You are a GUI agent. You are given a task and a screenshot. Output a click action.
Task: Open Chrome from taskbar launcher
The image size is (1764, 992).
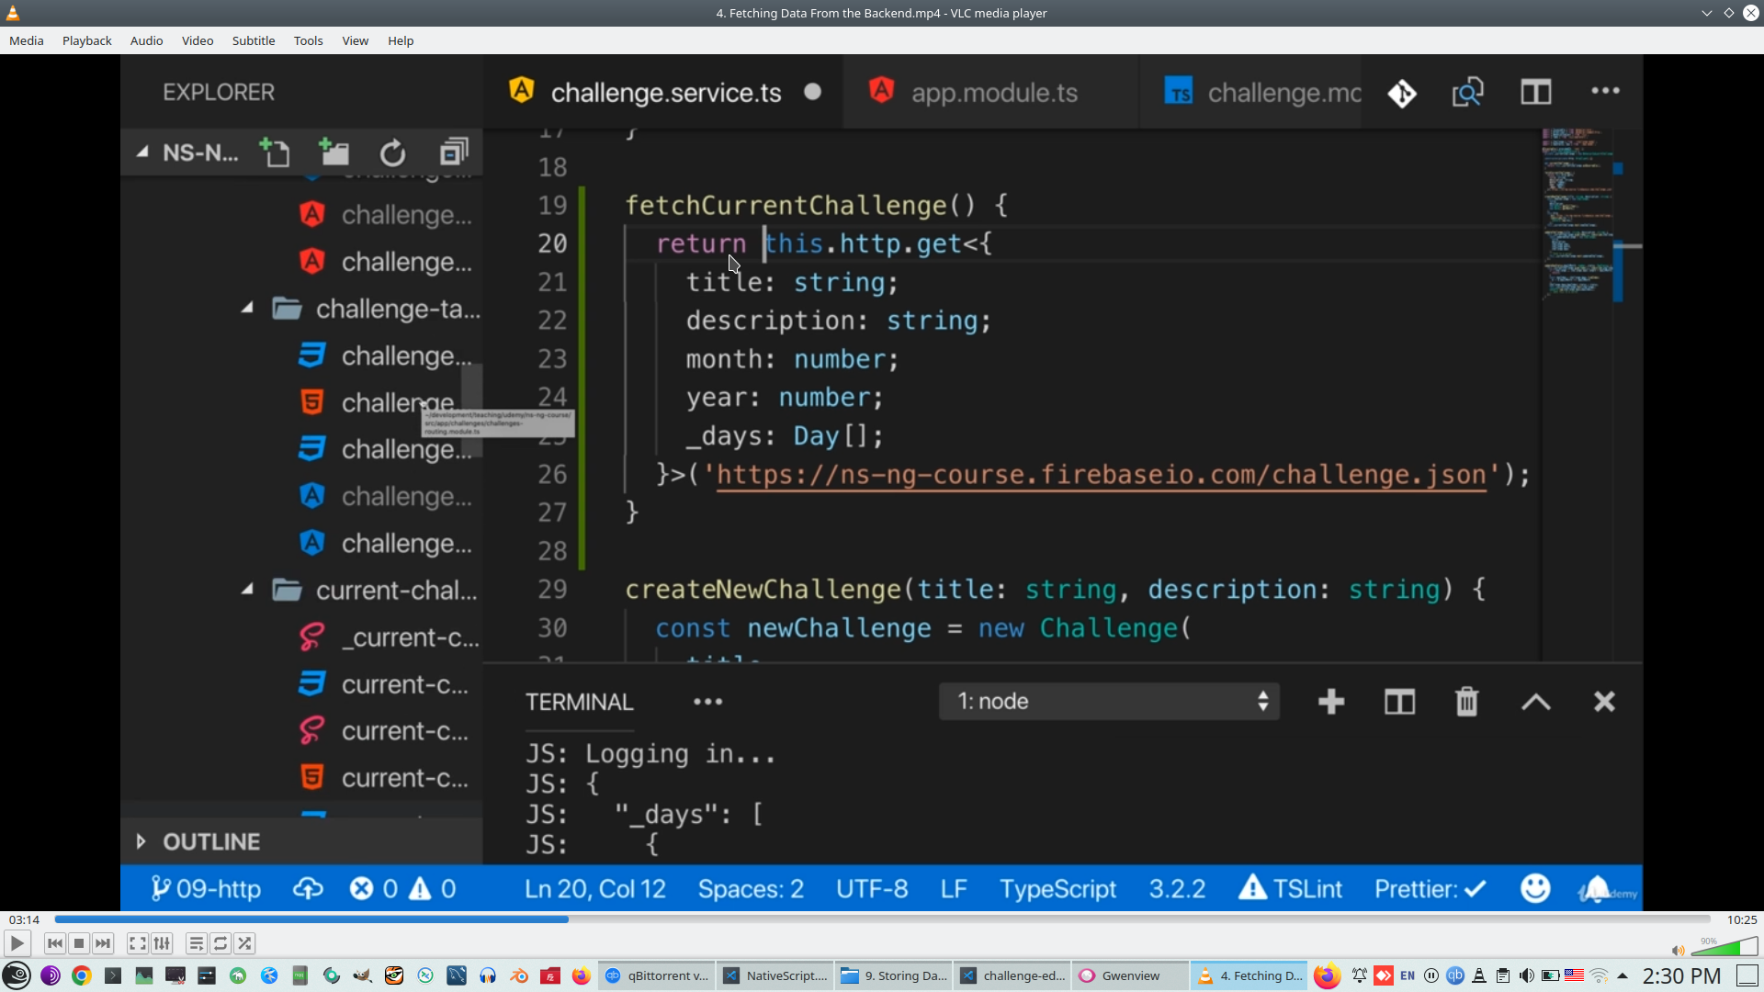[82, 975]
